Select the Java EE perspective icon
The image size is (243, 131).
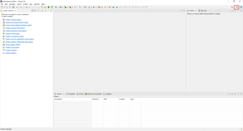(241, 7)
